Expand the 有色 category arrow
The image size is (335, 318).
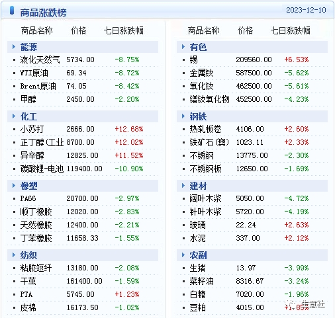183,47
